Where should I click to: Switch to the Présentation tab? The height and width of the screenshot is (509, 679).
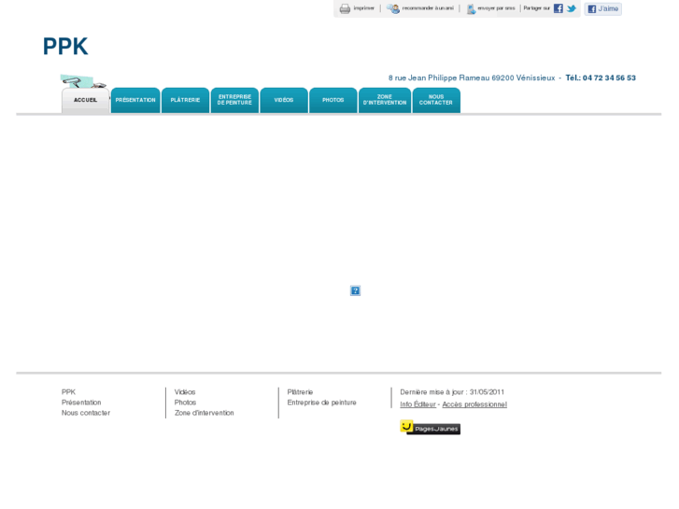click(135, 101)
